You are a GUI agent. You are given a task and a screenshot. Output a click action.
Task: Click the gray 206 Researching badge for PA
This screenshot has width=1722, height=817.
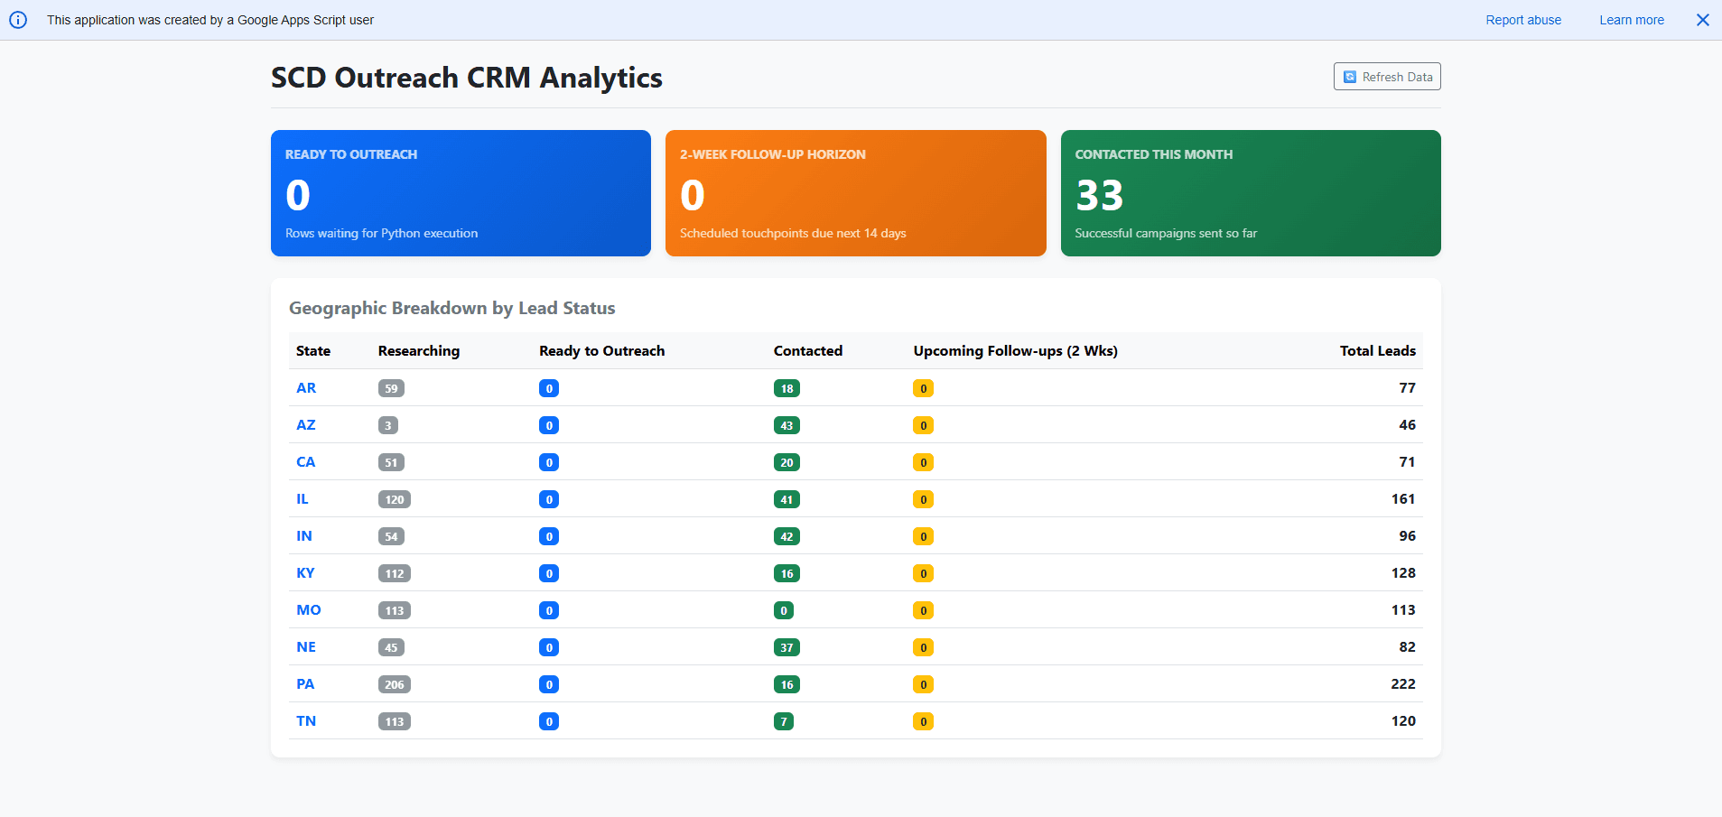[395, 684]
